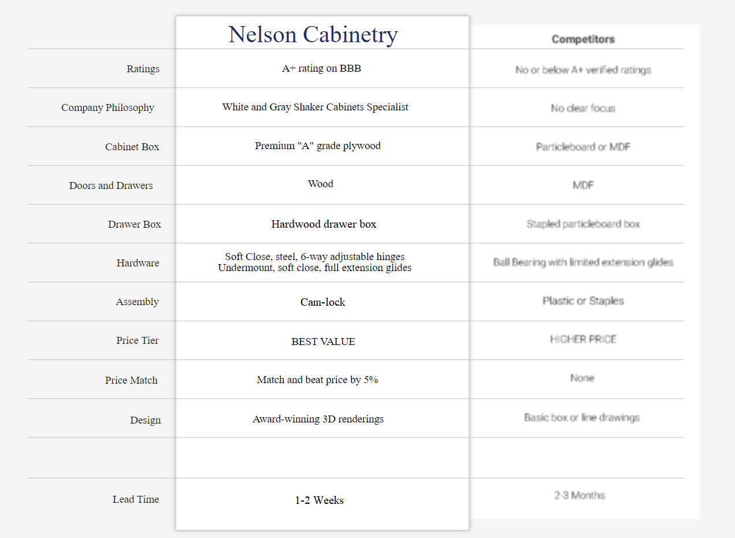Click the Nelson Cabinetry heading

pos(313,34)
